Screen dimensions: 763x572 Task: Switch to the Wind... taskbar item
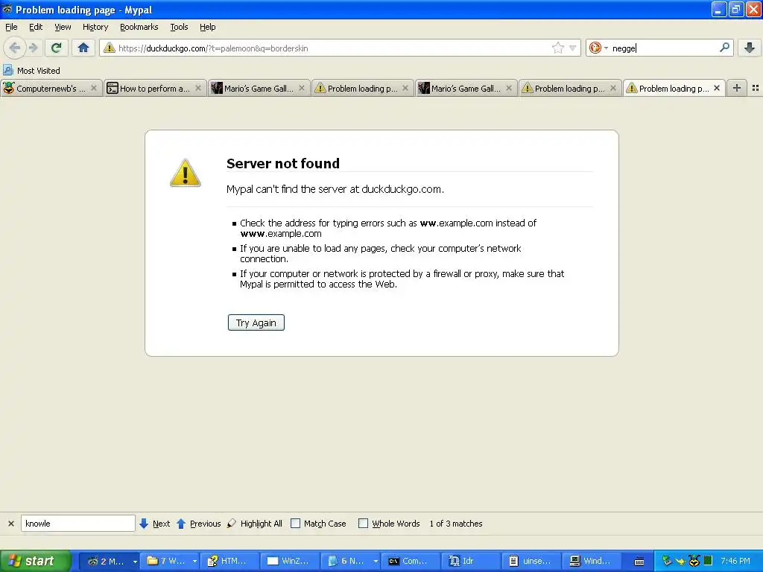point(591,561)
